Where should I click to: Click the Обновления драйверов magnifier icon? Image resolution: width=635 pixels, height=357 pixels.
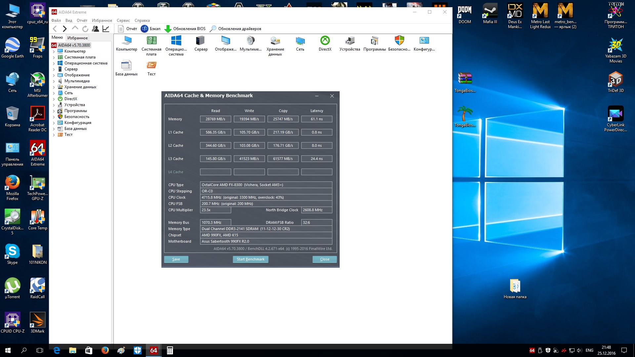point(213,29)
